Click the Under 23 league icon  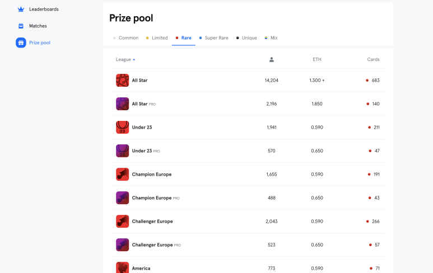122,127
